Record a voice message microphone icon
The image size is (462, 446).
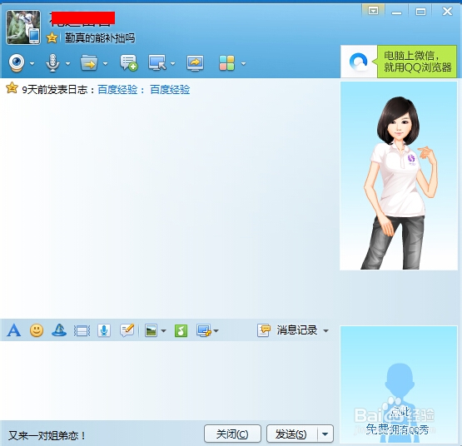click(x=104, y=330)
